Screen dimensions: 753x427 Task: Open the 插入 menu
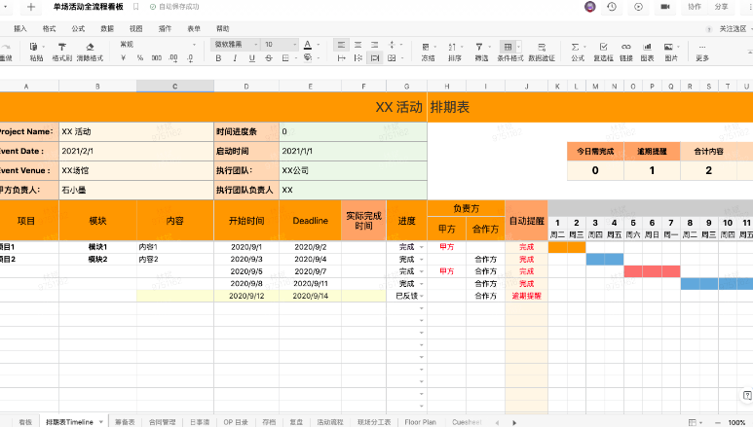pyautogui.click(x=20, y=29)
